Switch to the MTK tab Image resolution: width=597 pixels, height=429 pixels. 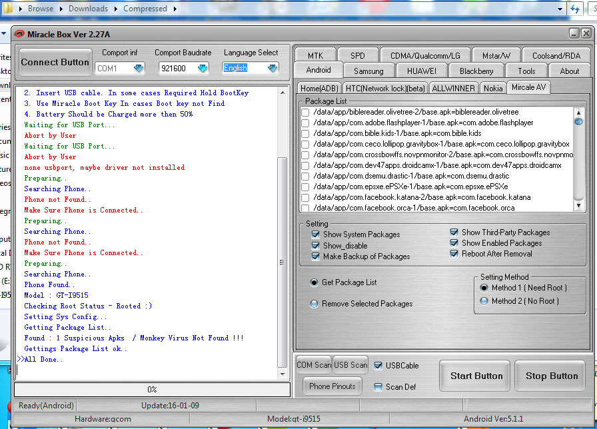click(315, 55)
